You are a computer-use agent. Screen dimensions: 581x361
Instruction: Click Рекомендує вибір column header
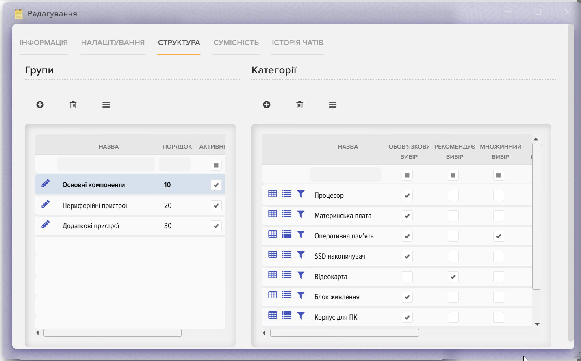[x=454, y=151]
